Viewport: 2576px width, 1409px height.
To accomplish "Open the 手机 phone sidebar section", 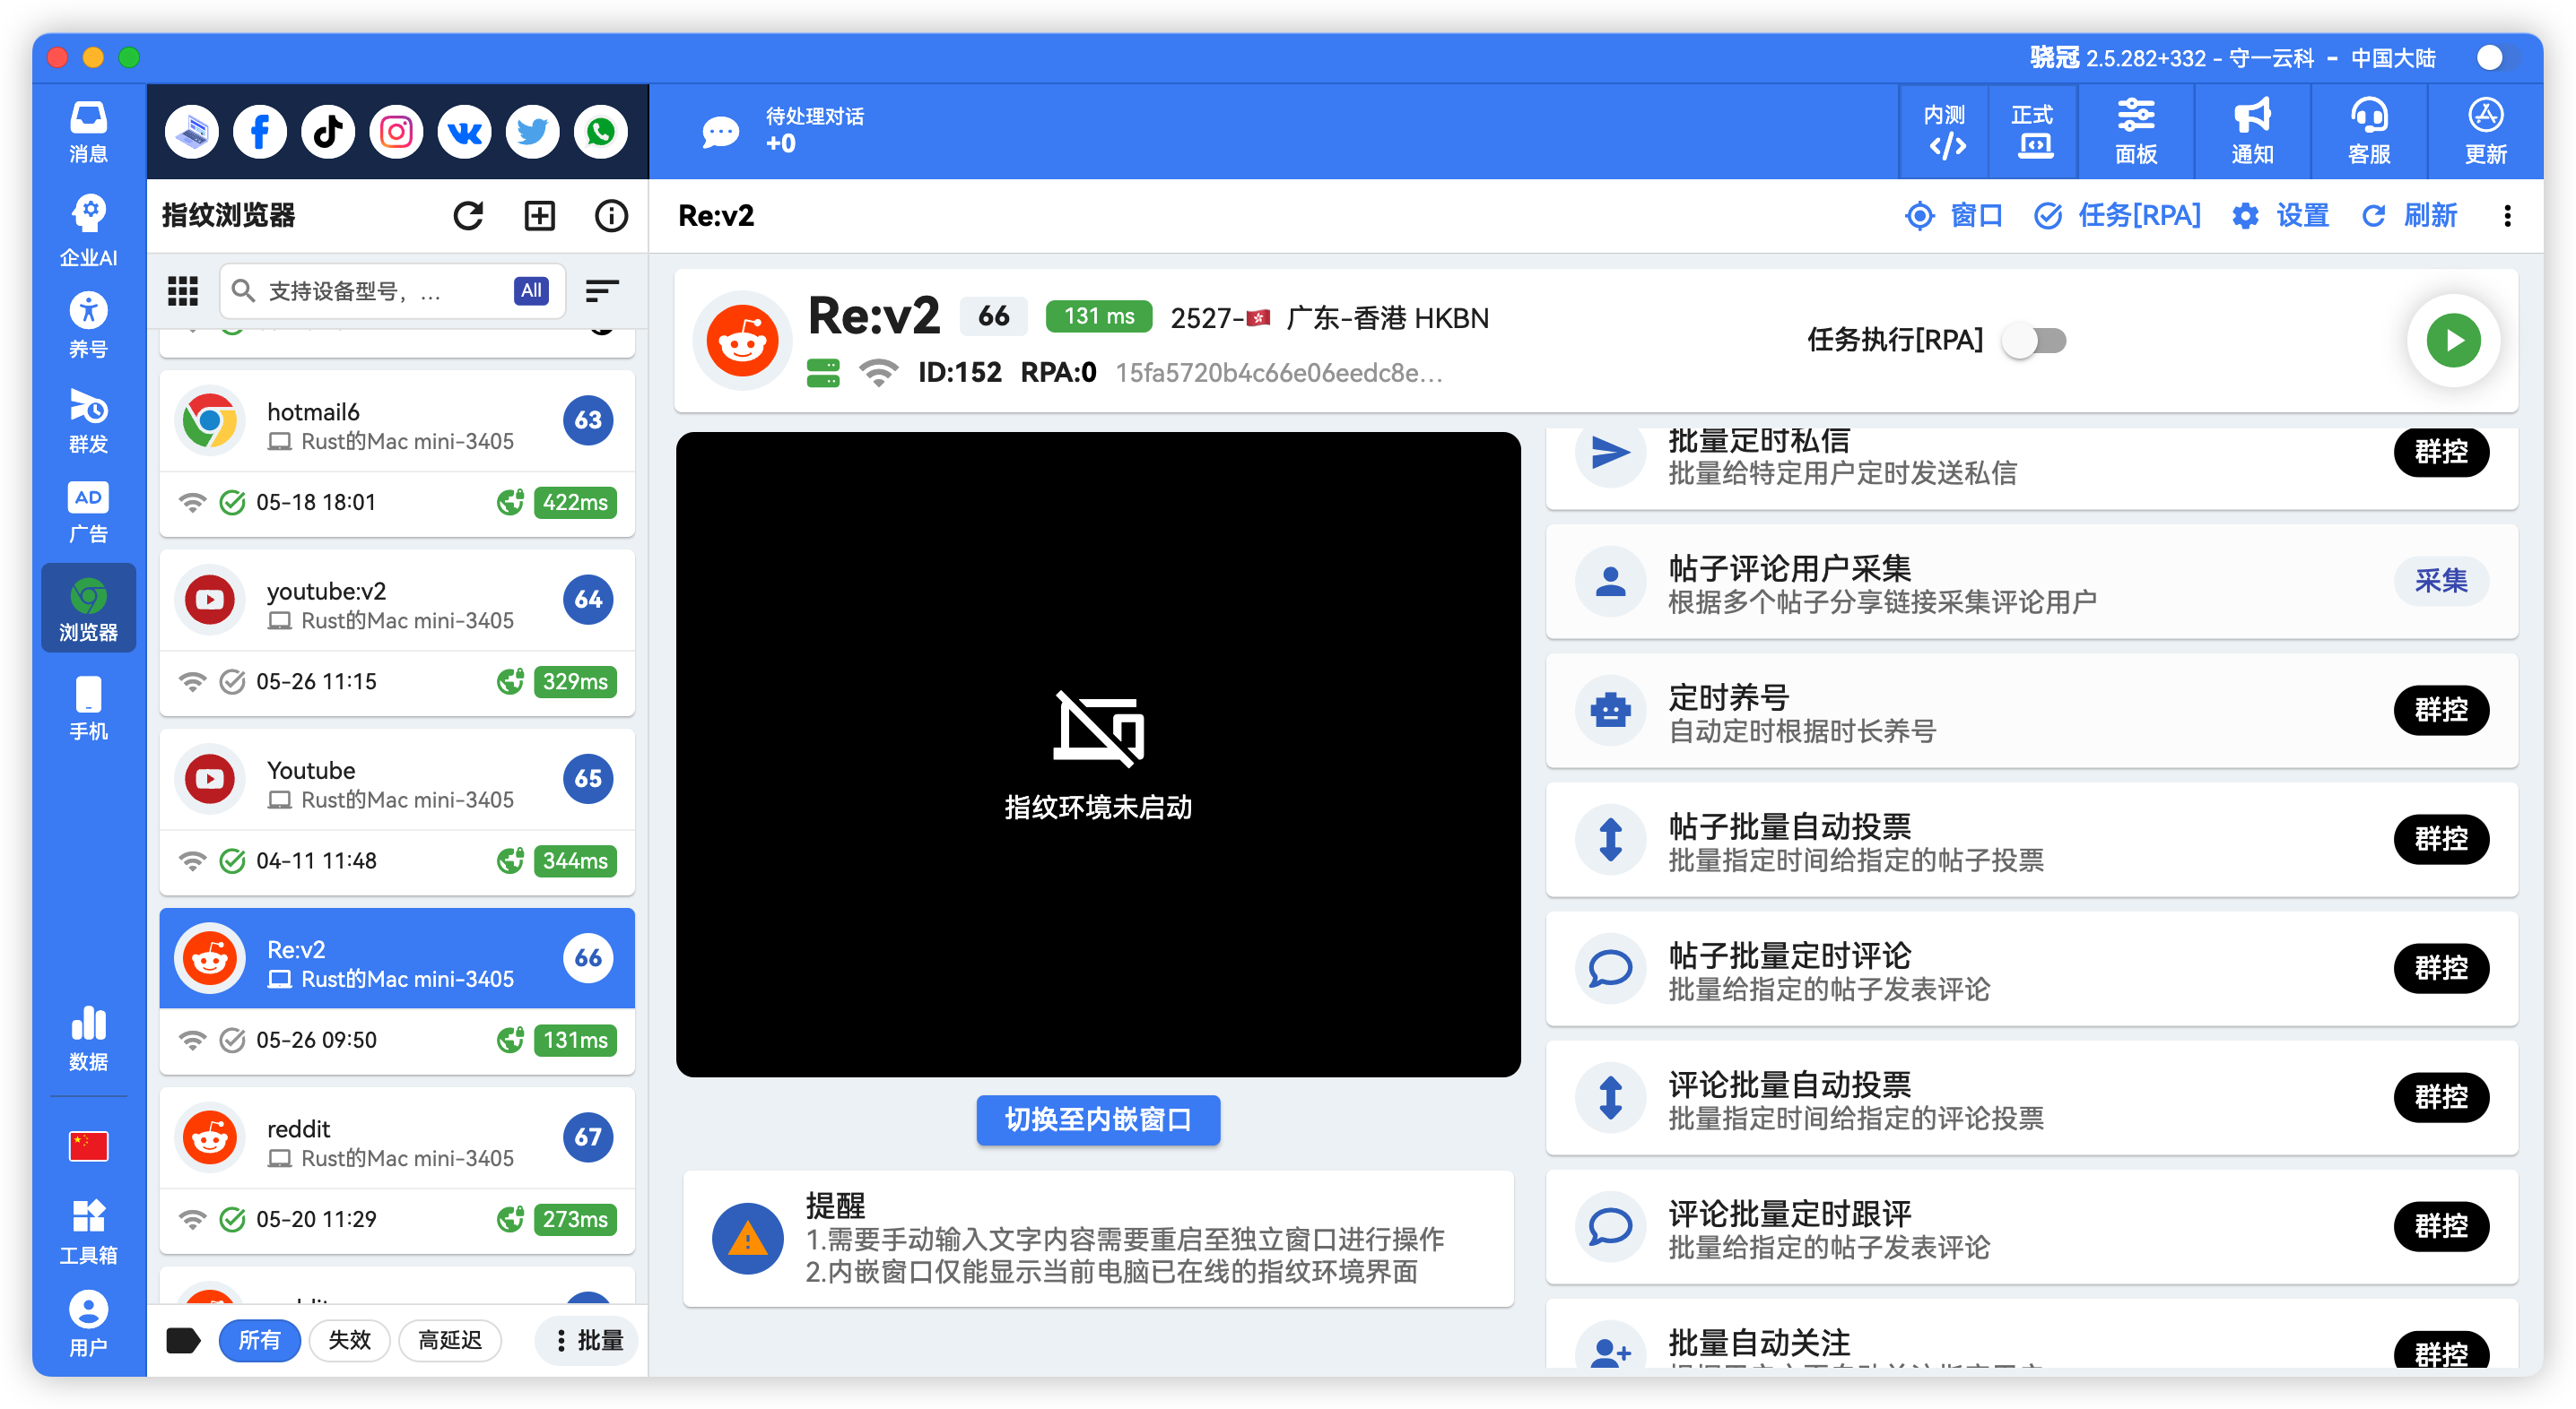I will point(88,708).
